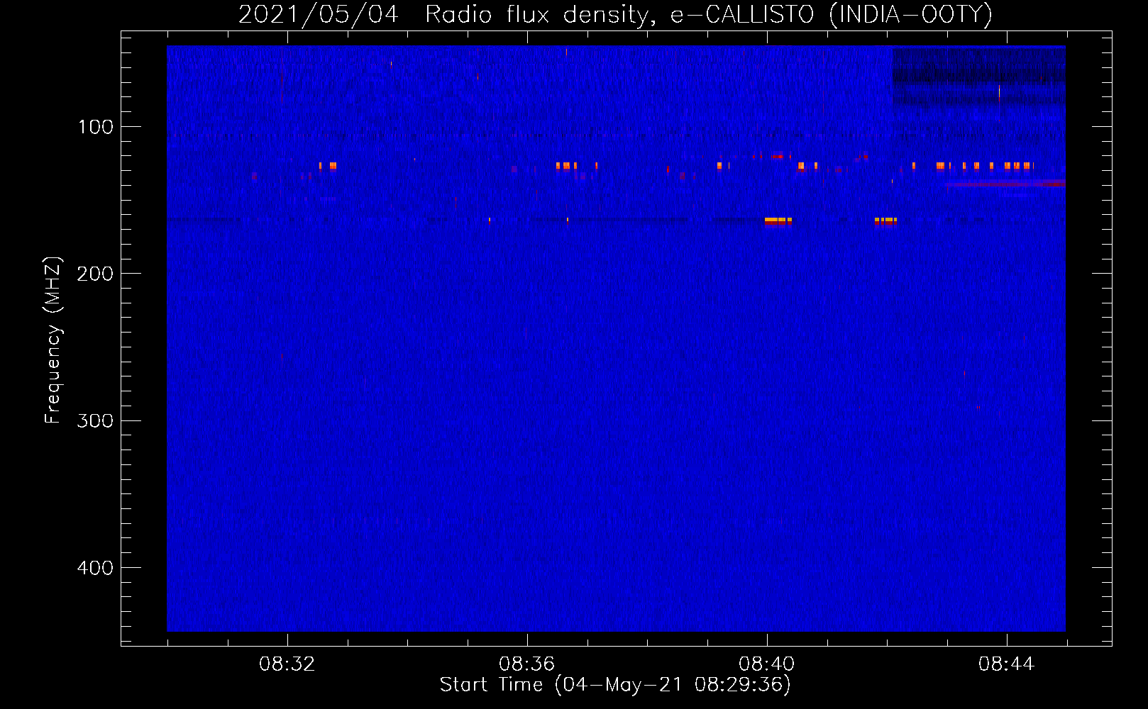Click the bright burst near 160 MHz after 08:40
The height and width of the screenshot is (709, 1148).
click(x=778, y=221)
